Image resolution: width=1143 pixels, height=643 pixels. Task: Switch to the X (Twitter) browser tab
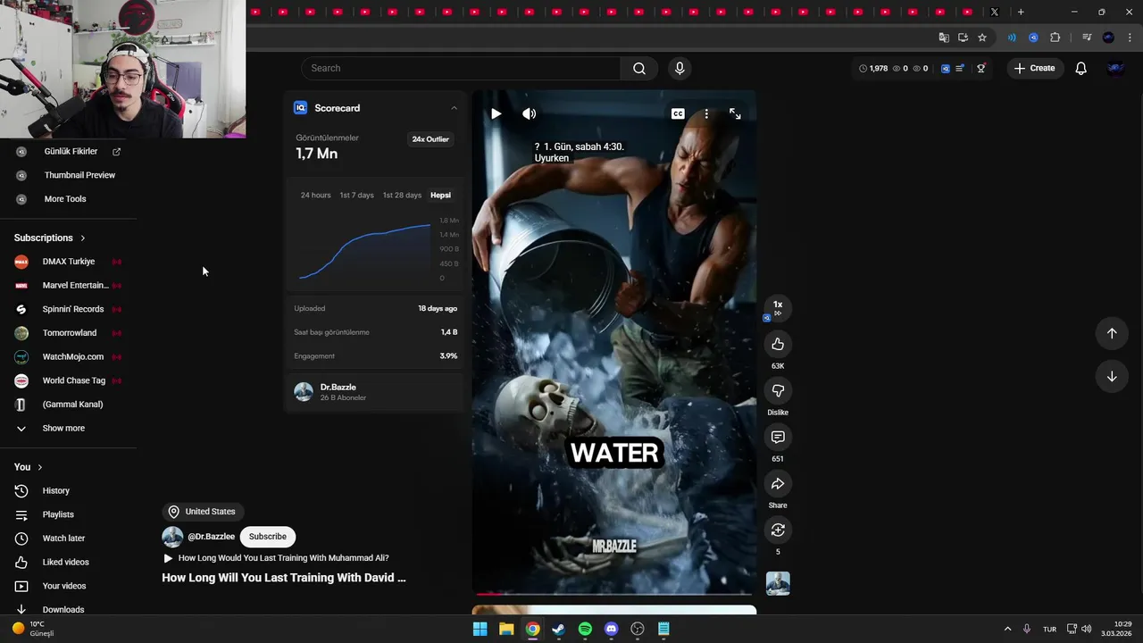click(x=995, y=12)
